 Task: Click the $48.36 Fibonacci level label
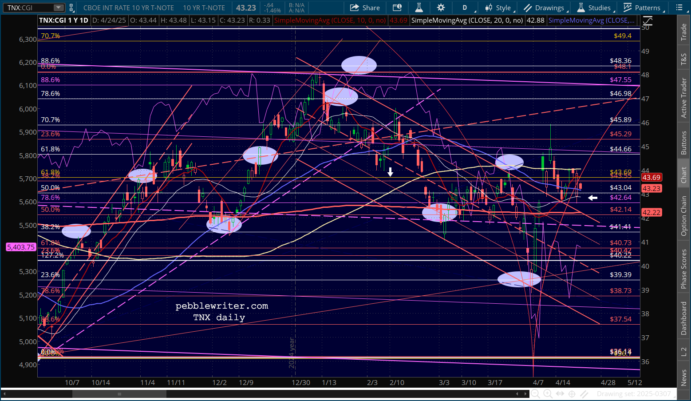(x=620, y=60)
